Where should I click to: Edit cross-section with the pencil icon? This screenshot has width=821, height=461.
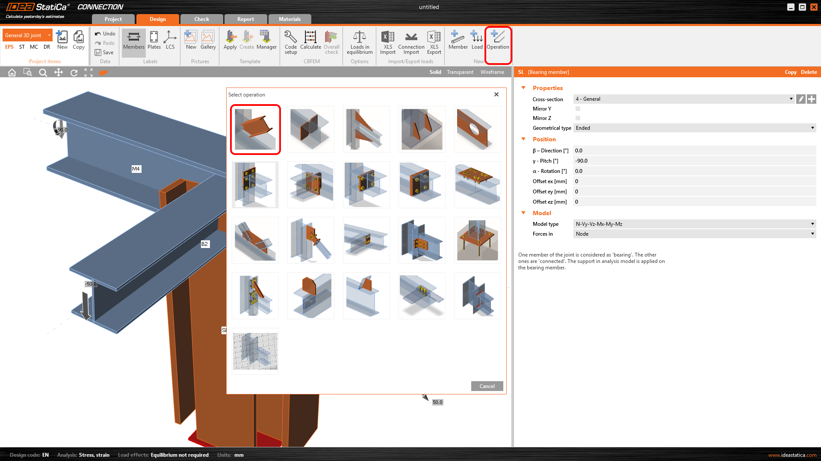801,99
